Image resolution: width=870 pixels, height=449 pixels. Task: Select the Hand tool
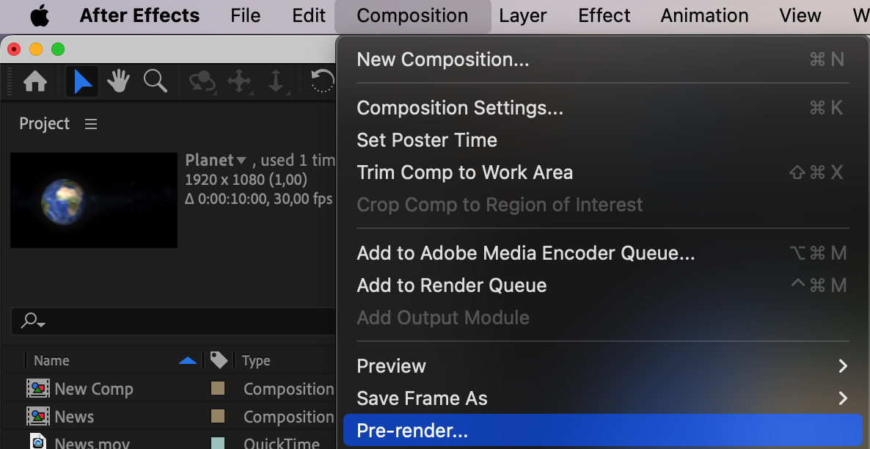click(x=118, y=81)
